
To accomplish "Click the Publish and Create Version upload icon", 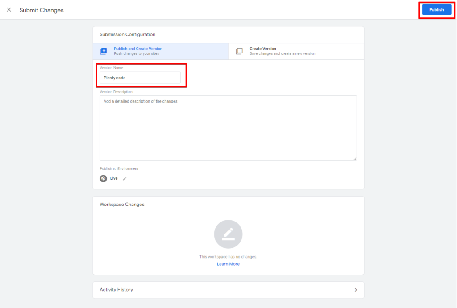I will tap(104, 51).
